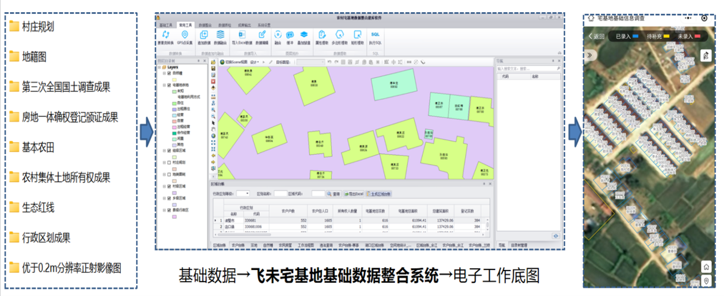Click the 生成区域台账 button

[x=379, y=194]
